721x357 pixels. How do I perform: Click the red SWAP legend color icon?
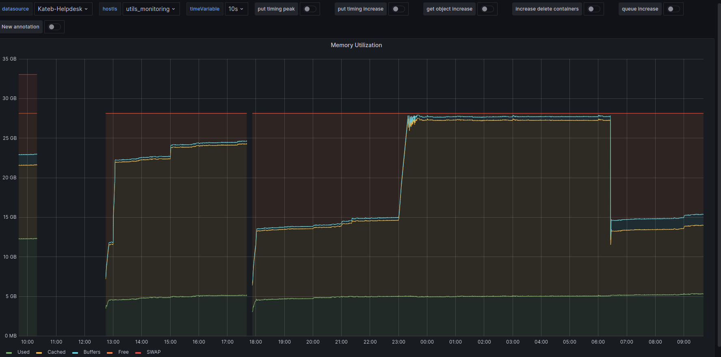pyautogui.click(x=138, y=353)
